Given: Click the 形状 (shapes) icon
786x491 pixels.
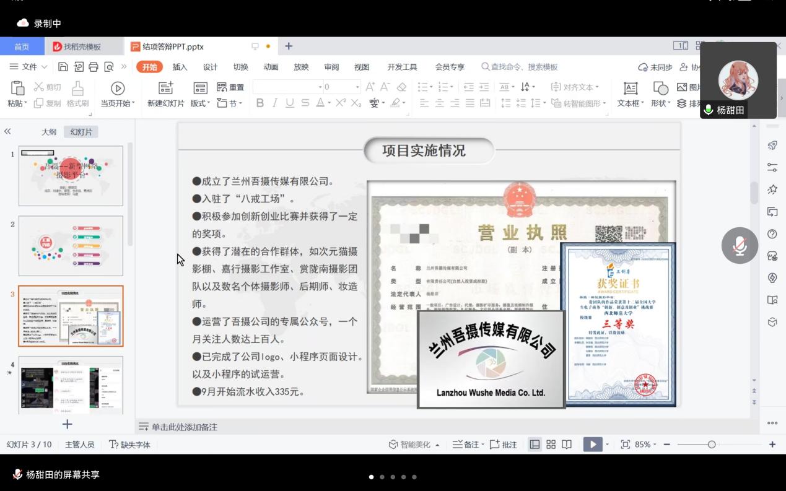Looking at the screenshot, I should [x=660, y=88].
